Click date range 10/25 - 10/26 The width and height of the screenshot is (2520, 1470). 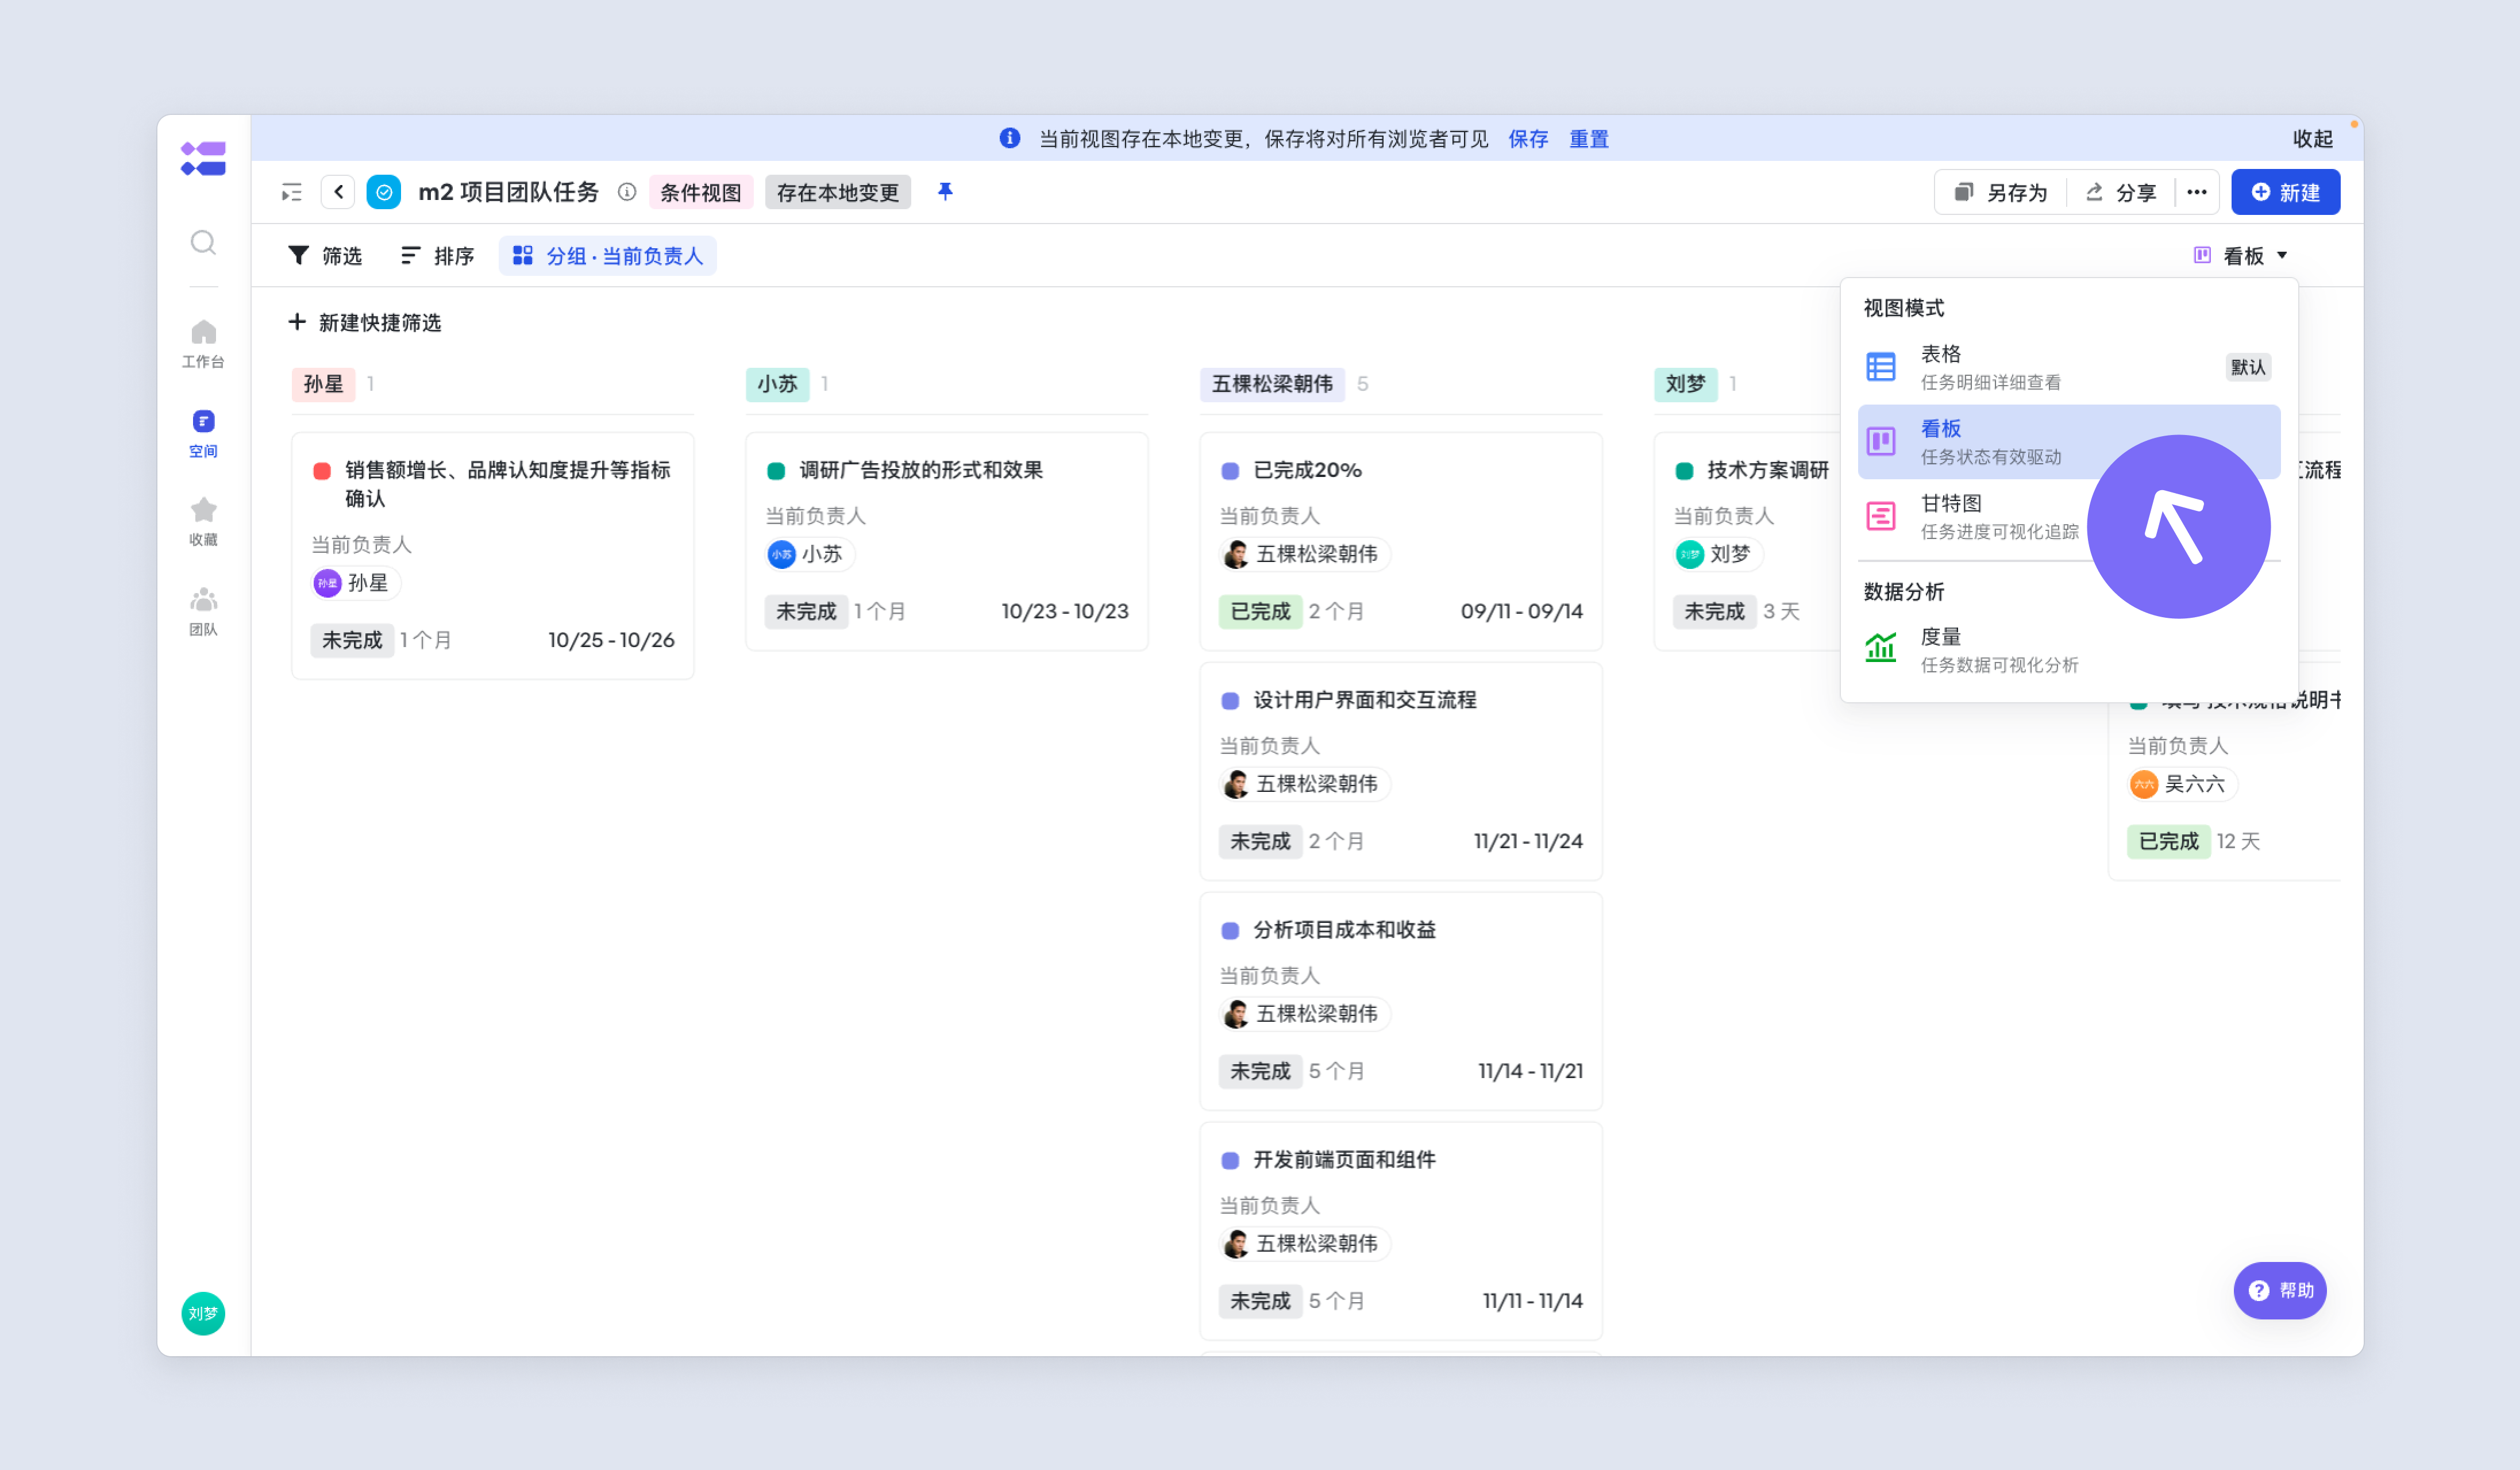click(x=611, y=640)
